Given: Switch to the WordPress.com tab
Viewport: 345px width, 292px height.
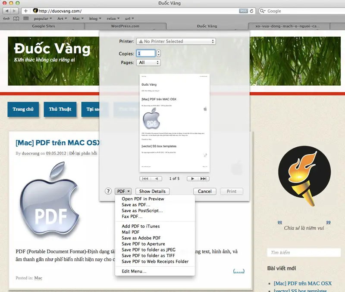Looking at the screenshot, I should coord(125,26).
